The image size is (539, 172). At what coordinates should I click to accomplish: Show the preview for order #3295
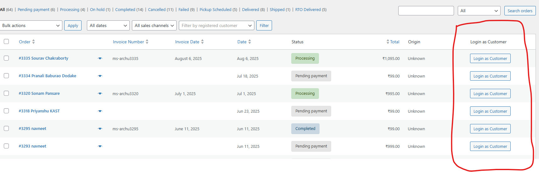100,129
